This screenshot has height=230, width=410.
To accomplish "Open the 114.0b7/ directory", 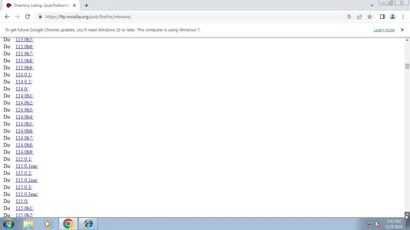I will click(24, 138).
